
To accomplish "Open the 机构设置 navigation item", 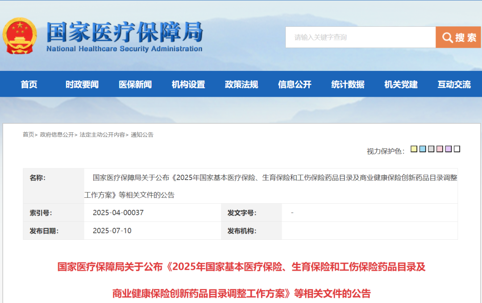I will point(188,84).
